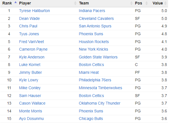170x123 pixels.
Task: View Cason Wallace player page
Action: point(32,103)
